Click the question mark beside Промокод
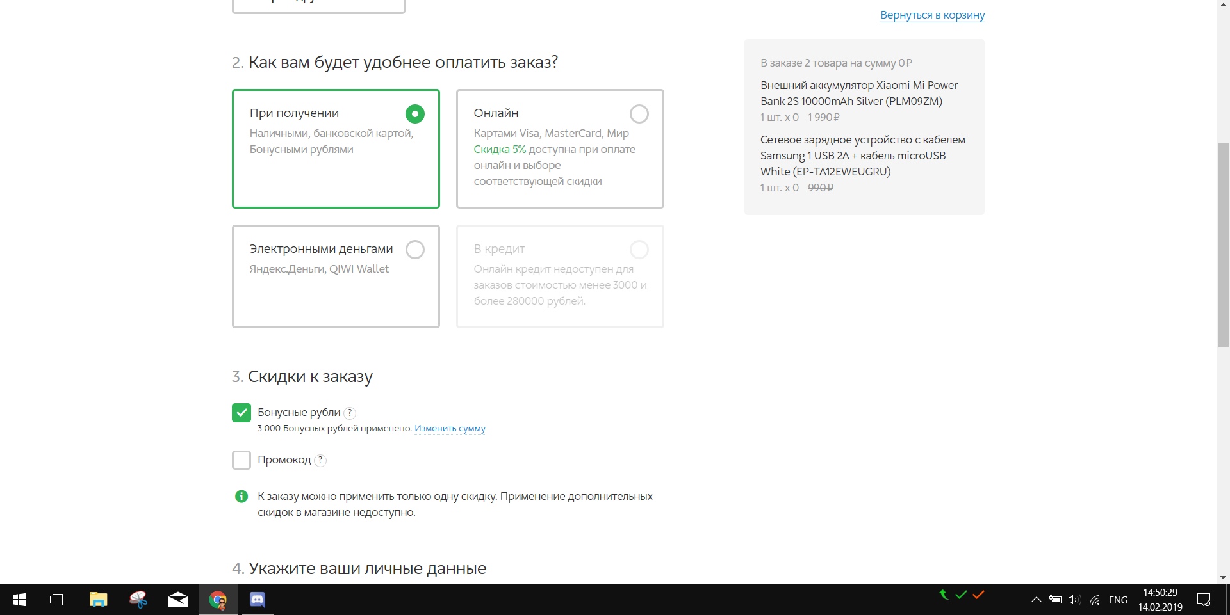Image resolution: width=1230 pixels, height=615 pixels. [x=320, y=460]
